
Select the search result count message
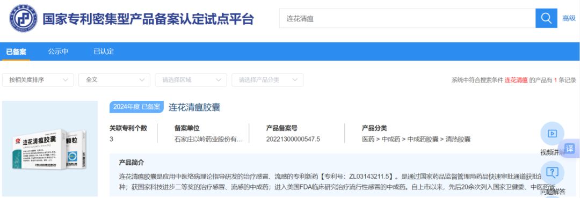click(x=514, y=80)
